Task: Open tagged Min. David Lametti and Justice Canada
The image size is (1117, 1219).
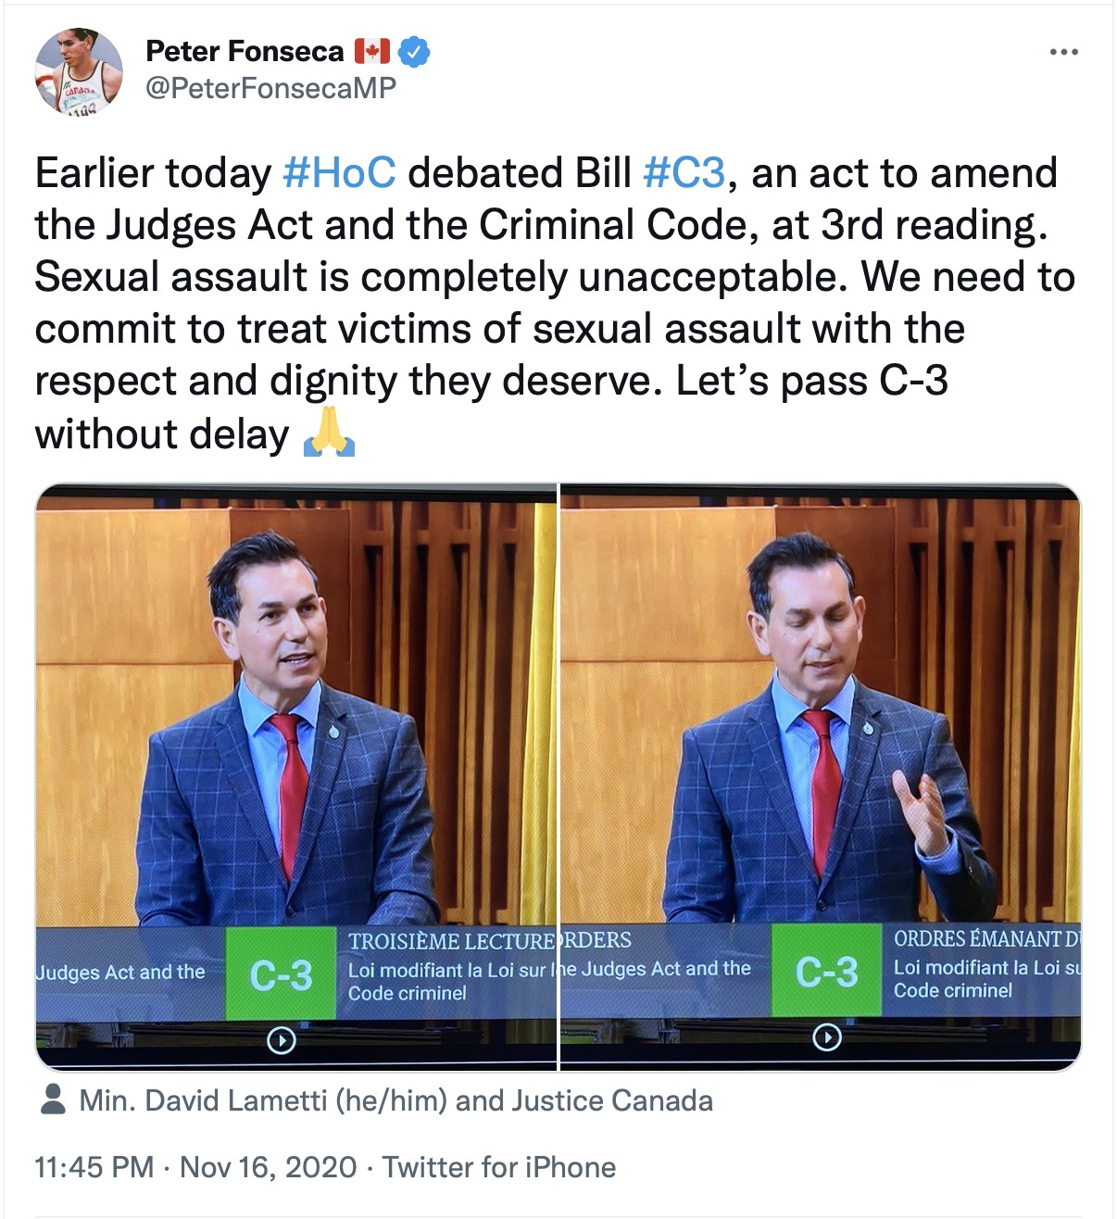Action: pos(395,1100)
